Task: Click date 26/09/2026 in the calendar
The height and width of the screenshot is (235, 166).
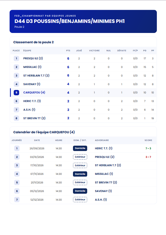Action: 37,148
